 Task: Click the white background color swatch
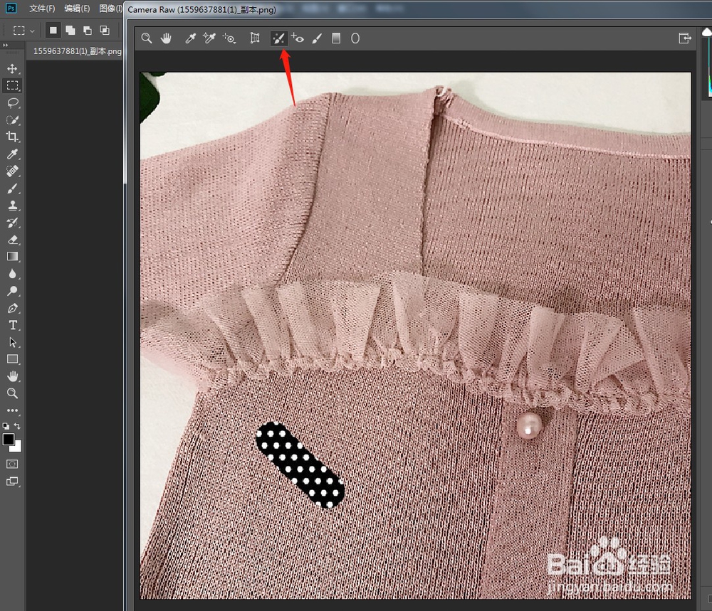[17, 447]
